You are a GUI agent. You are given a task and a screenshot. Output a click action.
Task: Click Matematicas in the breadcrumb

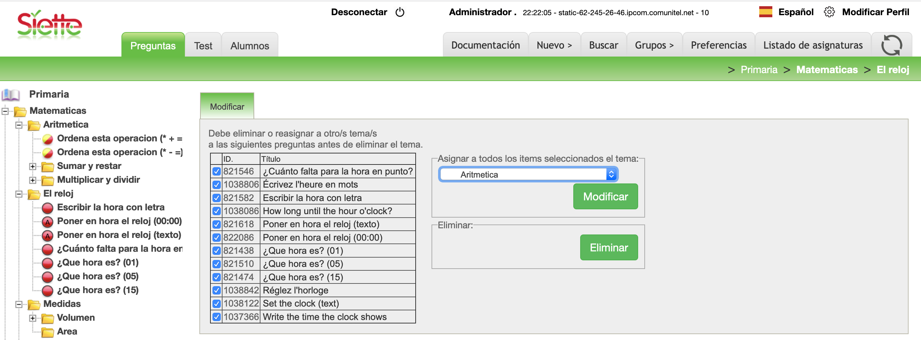826,70
